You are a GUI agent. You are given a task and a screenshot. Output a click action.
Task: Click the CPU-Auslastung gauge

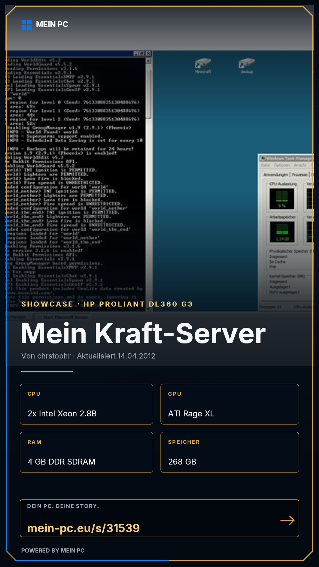tap(282, 199)
